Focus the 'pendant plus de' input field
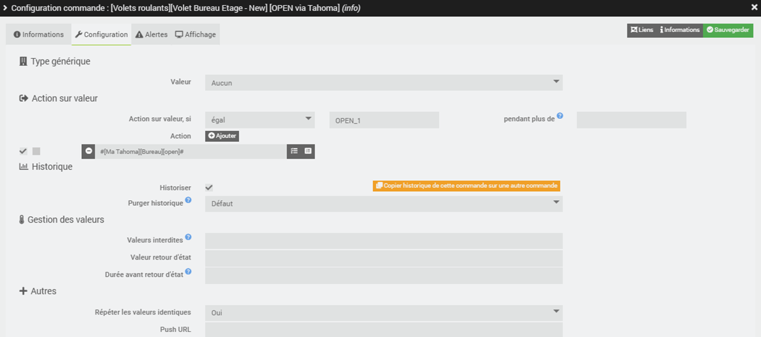Screen dimensions: 761x337 coord(631,120)
